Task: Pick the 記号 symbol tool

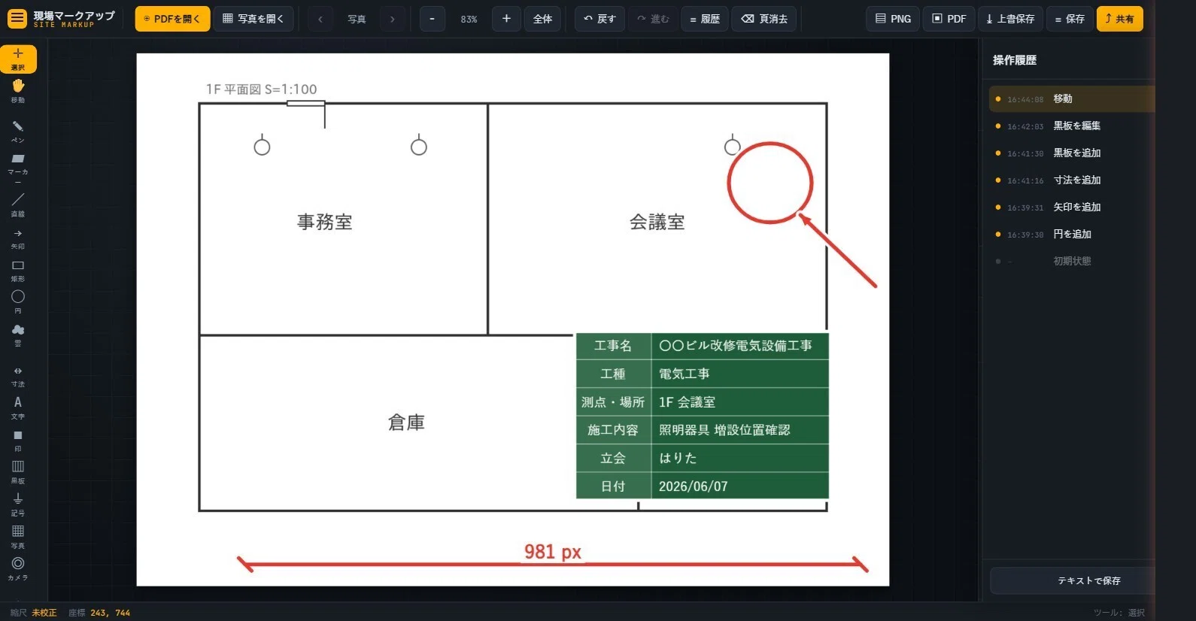Action: point(18,504)
